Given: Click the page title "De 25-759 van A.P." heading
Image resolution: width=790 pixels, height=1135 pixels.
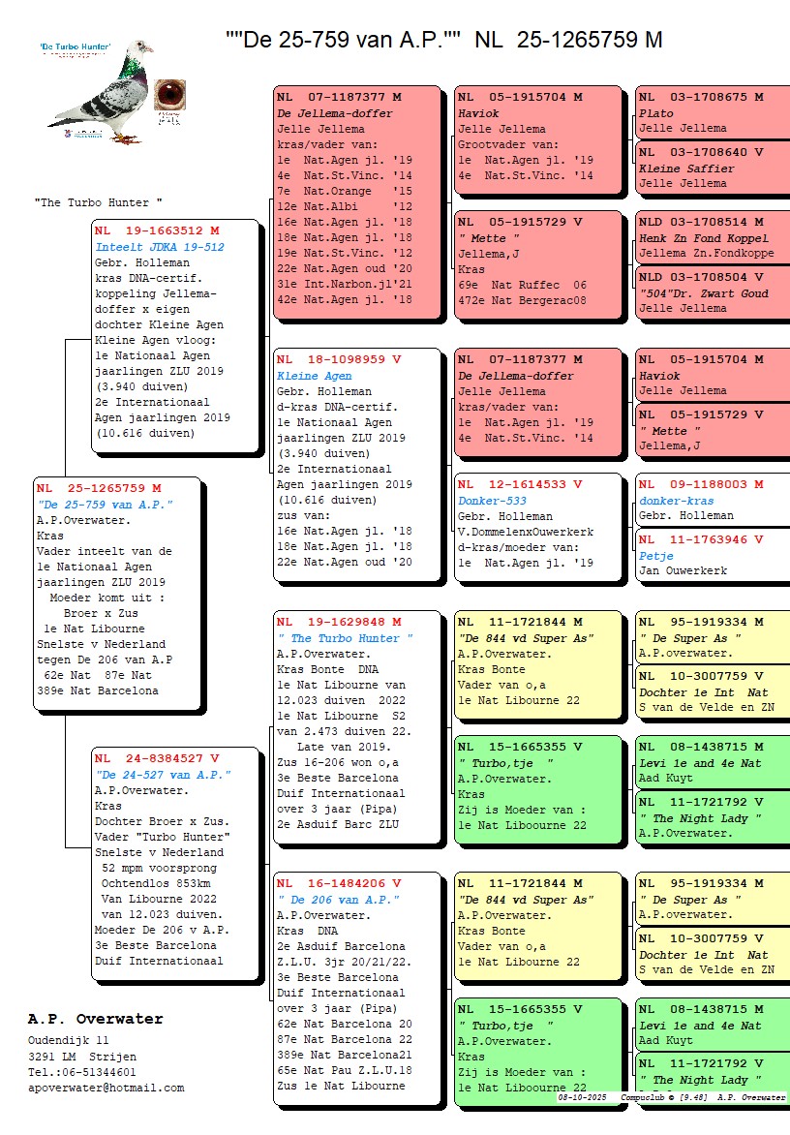Looking at the screenshot, I should click(443, 40).
